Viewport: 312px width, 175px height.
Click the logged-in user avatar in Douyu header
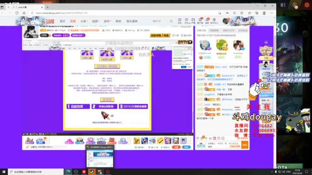[225, 21]
